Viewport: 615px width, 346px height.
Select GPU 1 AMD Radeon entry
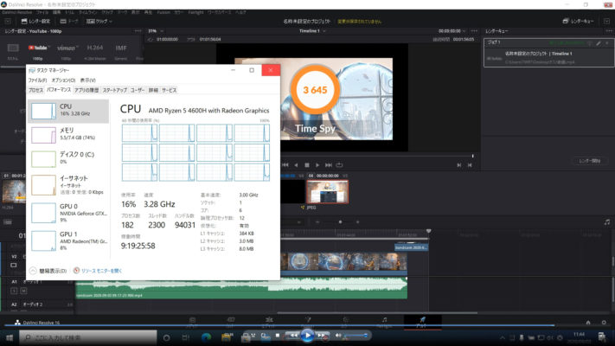pos(68,240)
